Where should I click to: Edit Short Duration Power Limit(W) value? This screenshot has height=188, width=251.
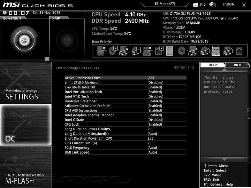(x=125, y=138)
